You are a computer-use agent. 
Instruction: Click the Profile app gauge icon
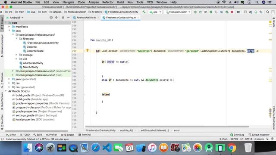(x=221, y=12)
